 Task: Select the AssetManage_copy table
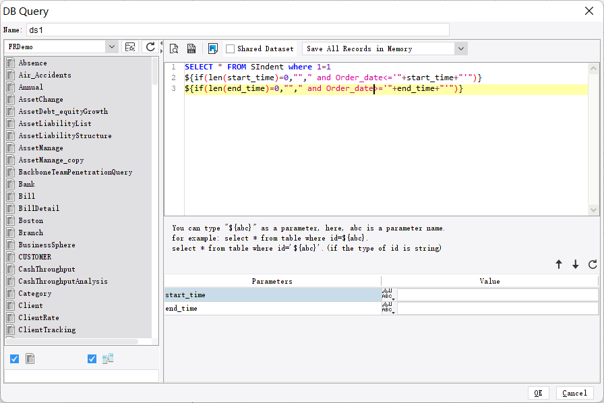tap(51, 160)
